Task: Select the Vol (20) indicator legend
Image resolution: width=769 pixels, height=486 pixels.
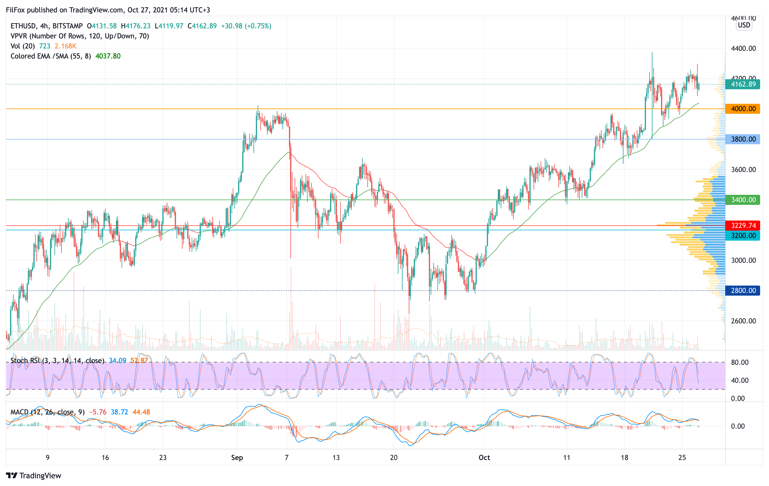Action: click(22, 46)
